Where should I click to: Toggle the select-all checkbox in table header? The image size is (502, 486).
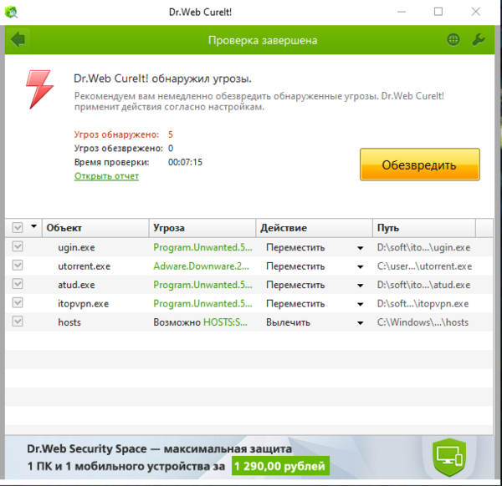click(x=18, y=228)
